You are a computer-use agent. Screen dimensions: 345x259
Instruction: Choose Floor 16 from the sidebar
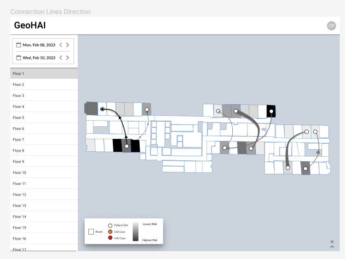44,239
